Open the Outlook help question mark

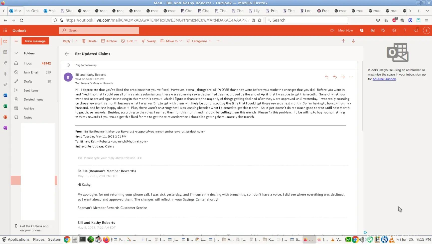pos(405,30)
